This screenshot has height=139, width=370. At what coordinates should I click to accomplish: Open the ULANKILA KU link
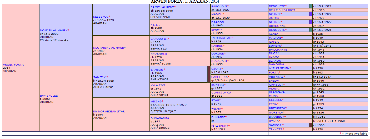(x=221, y=93)
